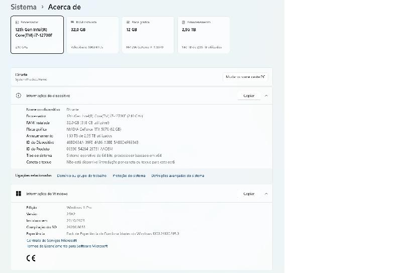The width and height of the screenshot is (402, 273).
Task: Open Proteção do sistema link
Action: click(129, 176)
